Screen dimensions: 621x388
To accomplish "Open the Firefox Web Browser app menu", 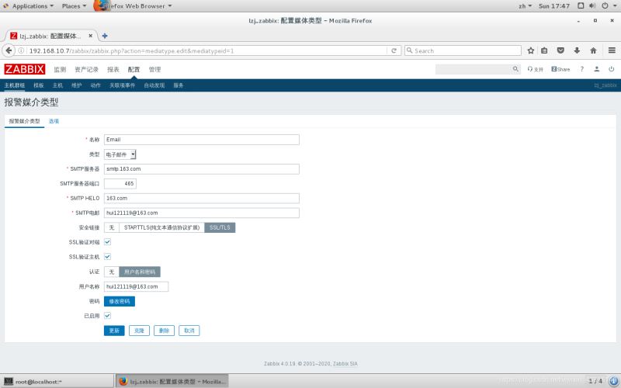I will (x=133, y=6).
